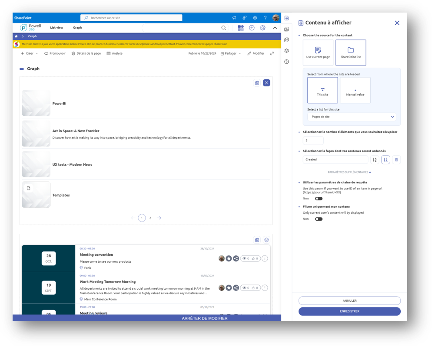432x346 pixels.
Task: Click the circled plus icon in navigation bar
Action: [252, 28]
